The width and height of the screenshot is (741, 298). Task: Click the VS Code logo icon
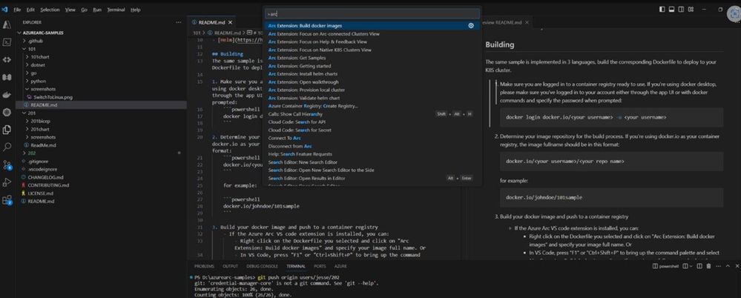point(4,10)
